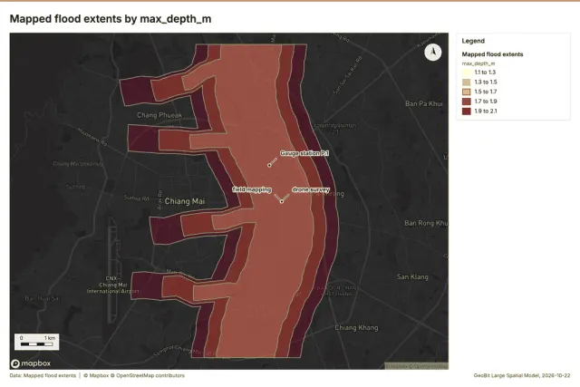Viewport: 580px width, 387px height.
Task: Click the Data: Mapped flood extents footer text
Action: click(43, 375)
